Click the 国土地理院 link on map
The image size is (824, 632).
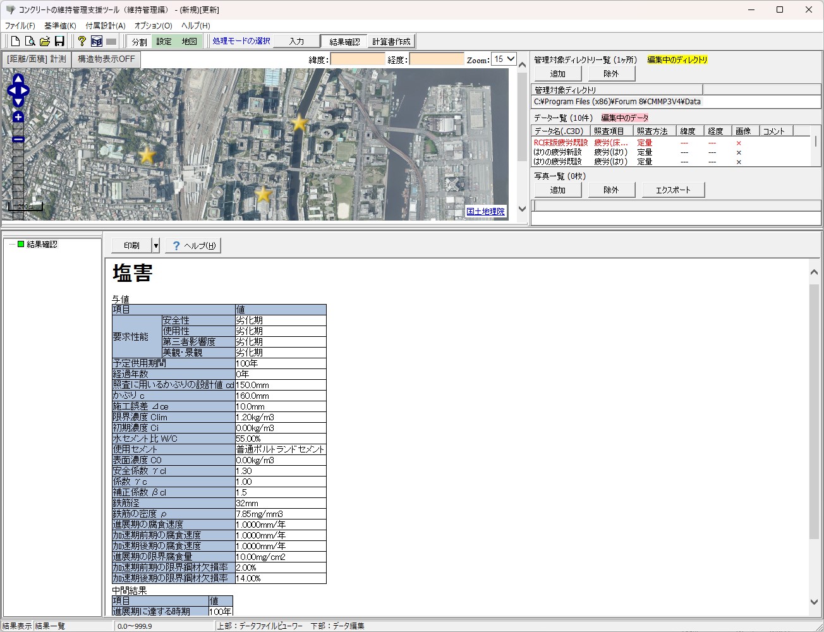click(485, 212)
